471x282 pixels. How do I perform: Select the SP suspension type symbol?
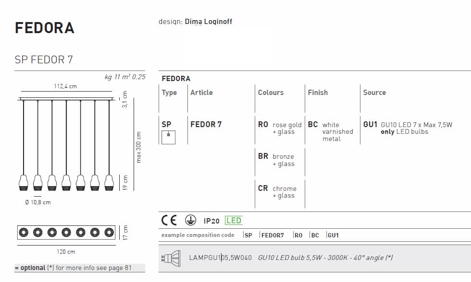[166, 124]
